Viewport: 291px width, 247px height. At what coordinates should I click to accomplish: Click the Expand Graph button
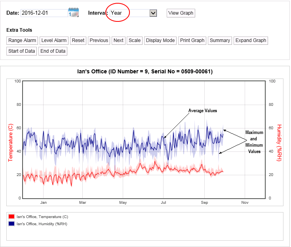coord(251,40)
